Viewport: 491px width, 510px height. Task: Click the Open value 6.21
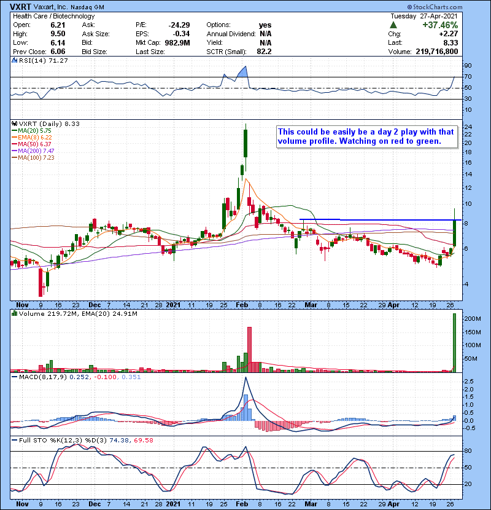tap(58, 25)
